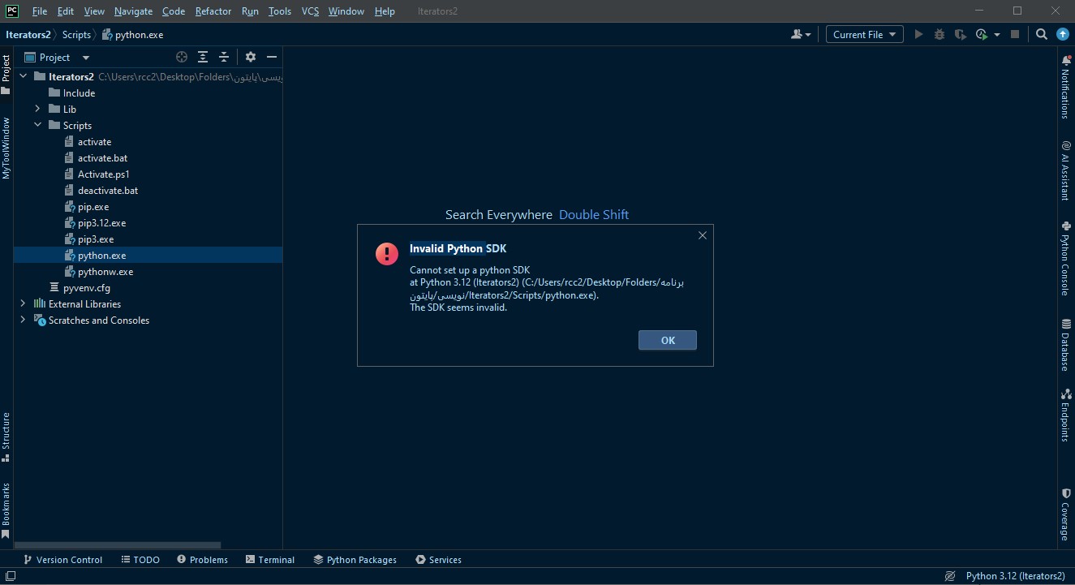The width and height of the screenshot is (1075, 585).
Task: Click Iterators2 breadcrumb in navigation bar
Action: pyautogui.click(x=28, y=35)
